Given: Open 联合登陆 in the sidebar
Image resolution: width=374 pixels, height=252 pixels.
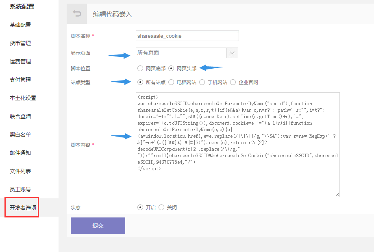Looking at the screenshot, I should point(20,116).
